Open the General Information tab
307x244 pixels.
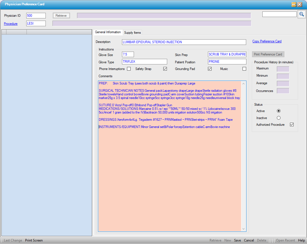(108, 32)
